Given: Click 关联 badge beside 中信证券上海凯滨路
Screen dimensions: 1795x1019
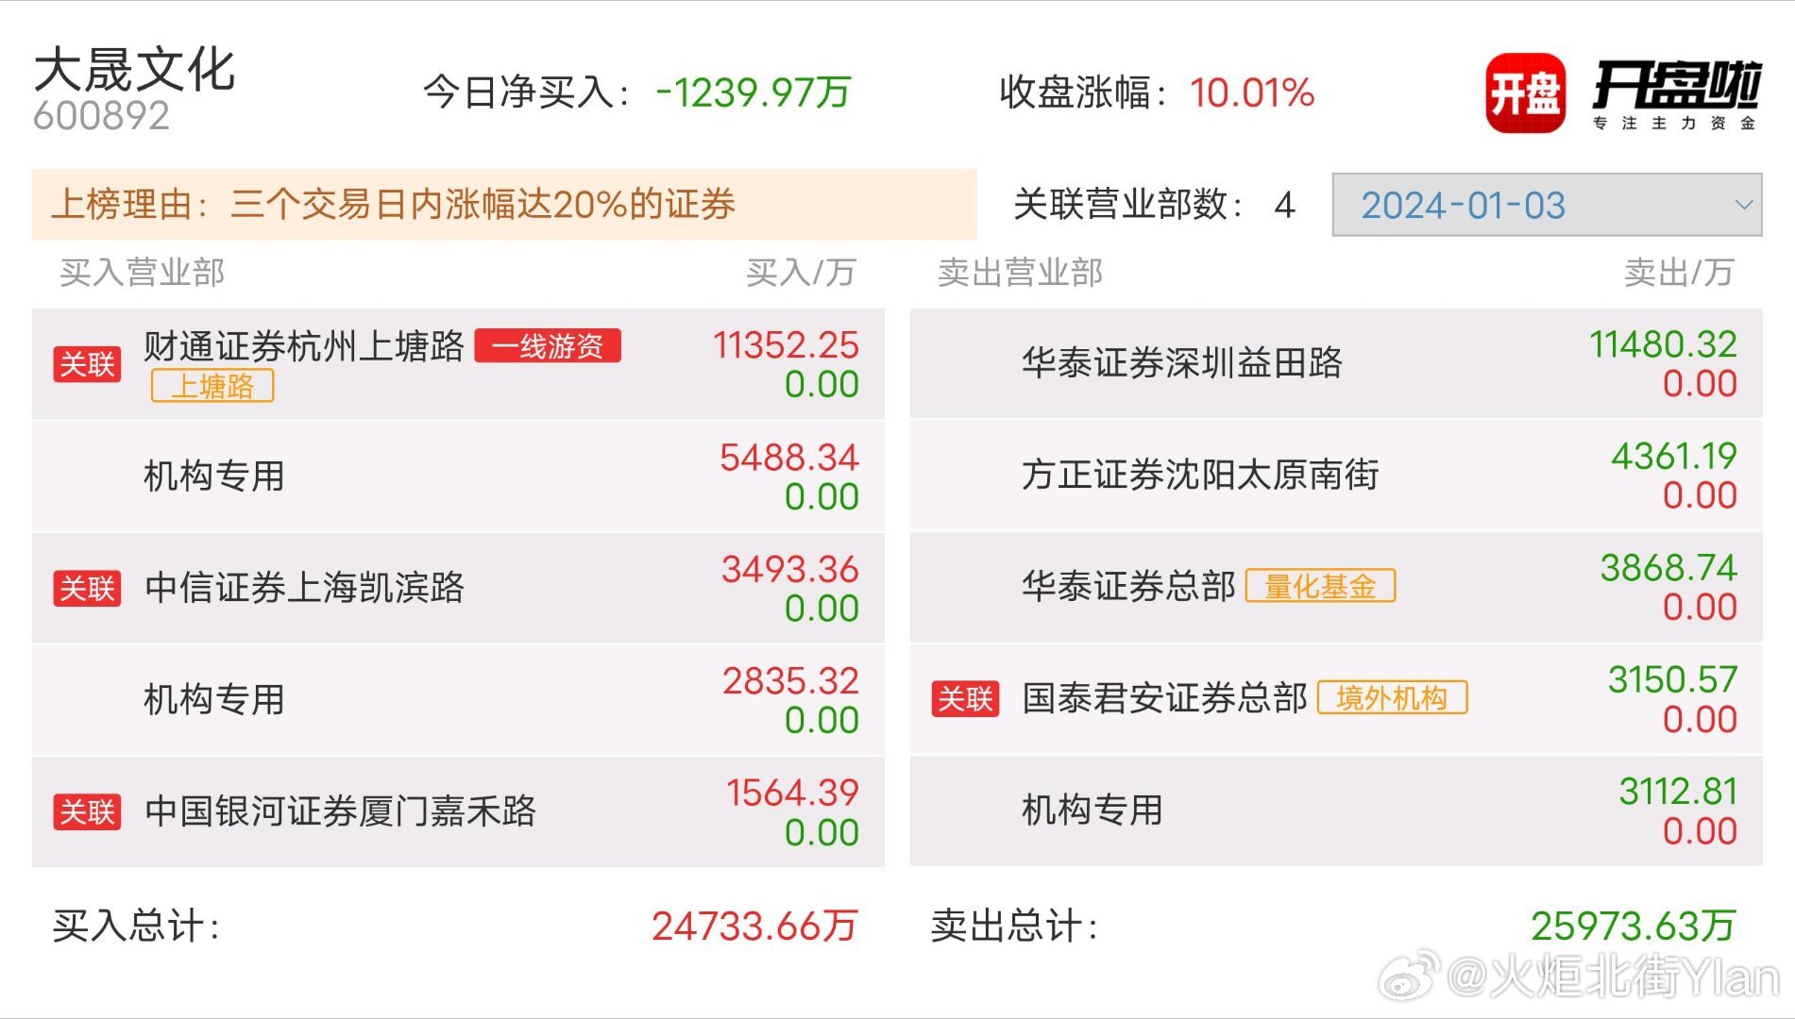Looking at the screenshot, I should pos(88,588).
